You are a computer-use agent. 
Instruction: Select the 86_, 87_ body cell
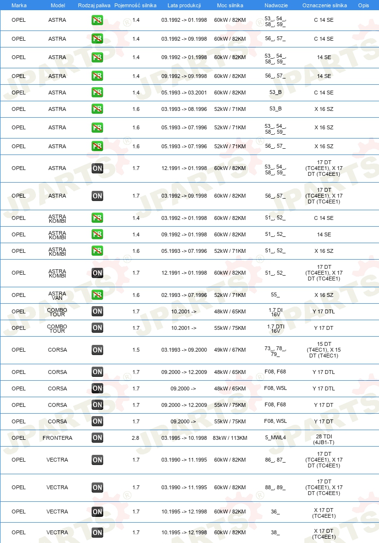275,460
